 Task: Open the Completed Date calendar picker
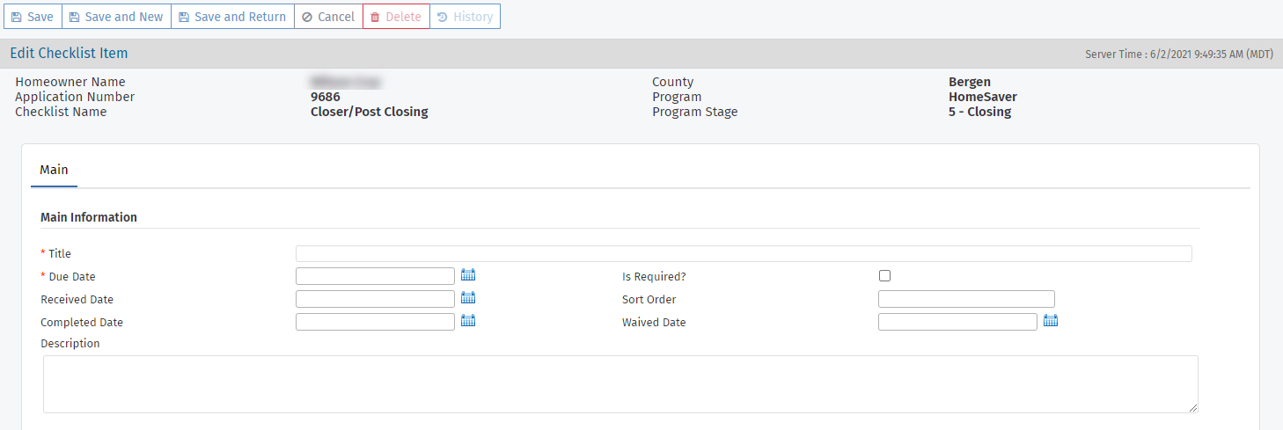[x=468, y=321]
